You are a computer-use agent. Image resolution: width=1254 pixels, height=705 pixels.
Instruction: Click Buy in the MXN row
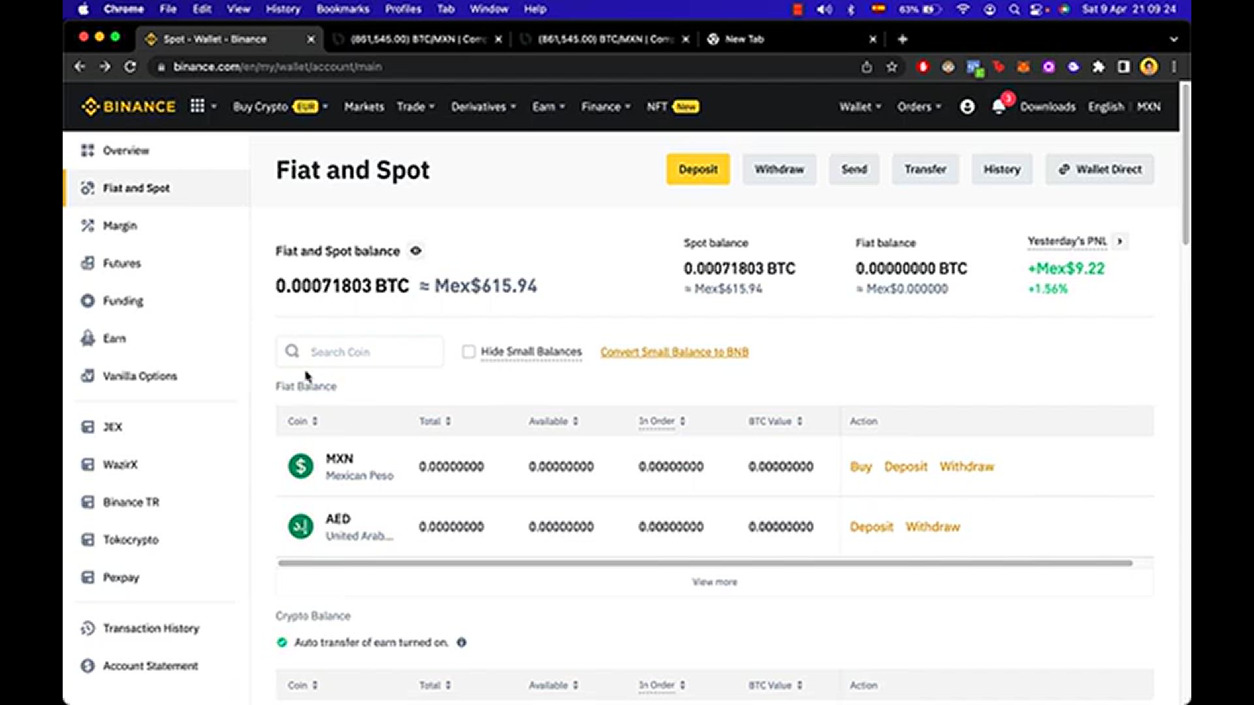coord(861,467)
